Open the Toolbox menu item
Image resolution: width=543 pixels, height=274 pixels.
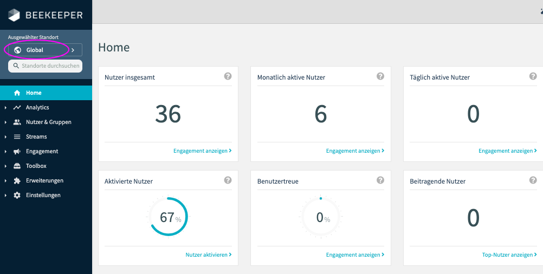pos(36,166)
